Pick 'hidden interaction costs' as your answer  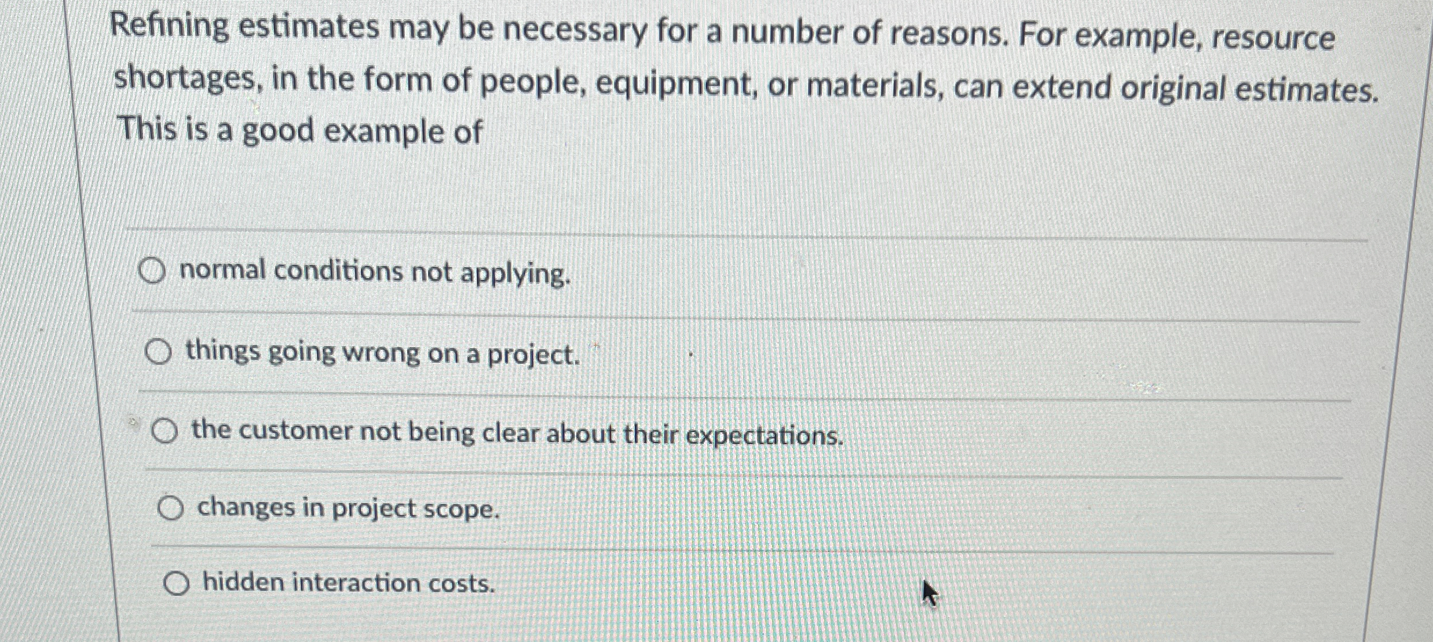[177, 584]
